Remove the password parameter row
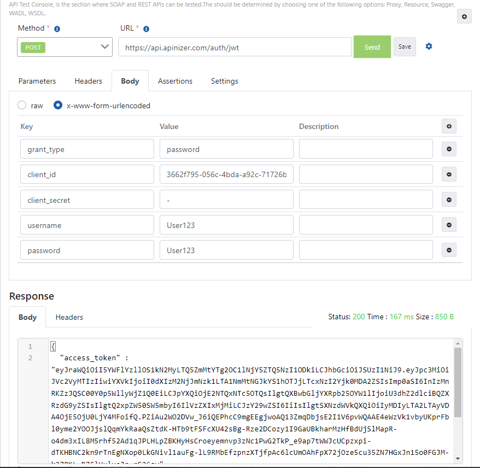 tap(449, 250)
